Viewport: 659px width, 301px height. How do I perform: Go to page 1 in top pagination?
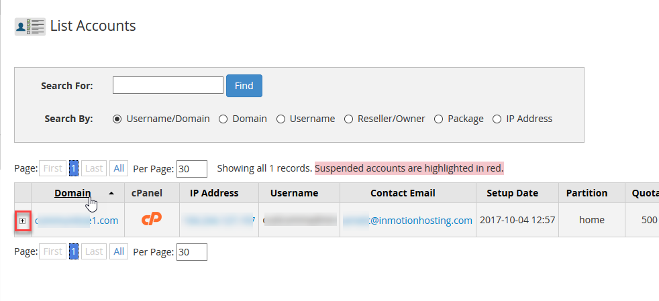point(74,168)
